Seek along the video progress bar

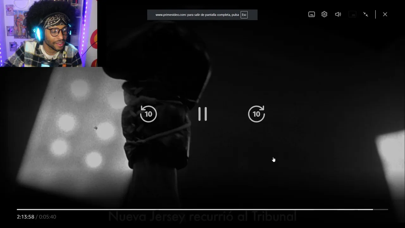pyautogui.click(x=202, y=209)
